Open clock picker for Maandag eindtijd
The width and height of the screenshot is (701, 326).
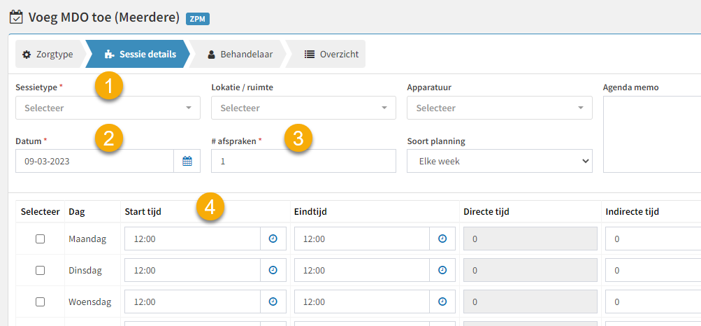(442, 239)
